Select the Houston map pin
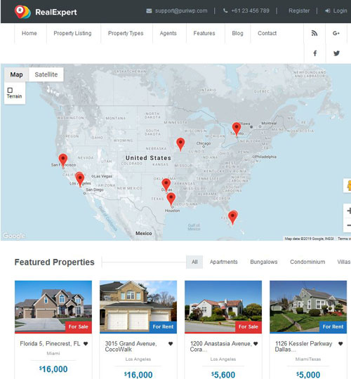Viewport: 351px width, 379px height. (171, 199)
